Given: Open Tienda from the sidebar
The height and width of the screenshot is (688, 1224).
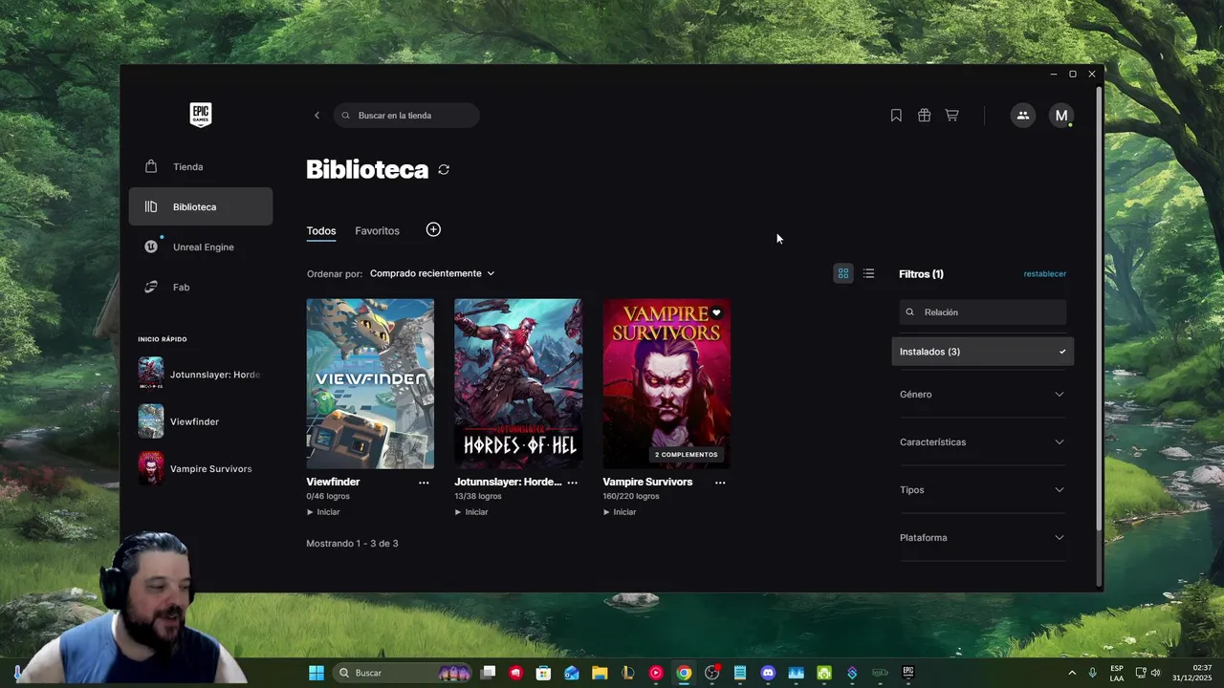Looking at the screenshot, I should tap(201, 166).
